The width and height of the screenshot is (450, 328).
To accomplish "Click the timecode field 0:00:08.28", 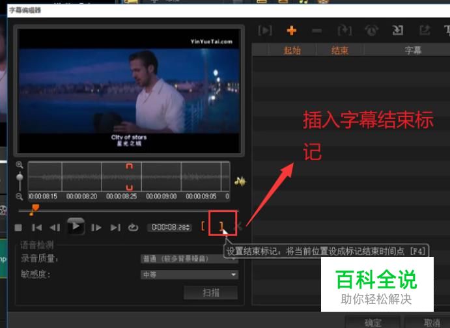I will click(x=169, y=227).
